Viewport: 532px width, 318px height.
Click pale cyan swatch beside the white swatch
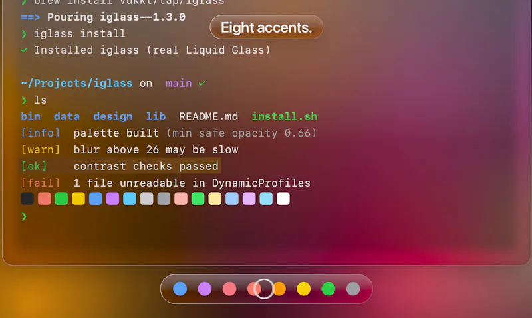tap(266, 199)
